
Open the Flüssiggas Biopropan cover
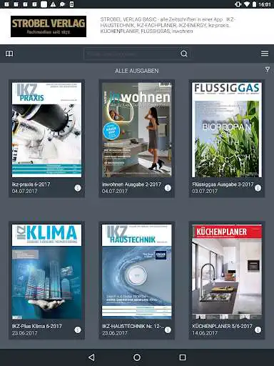[x=227, y=130]
